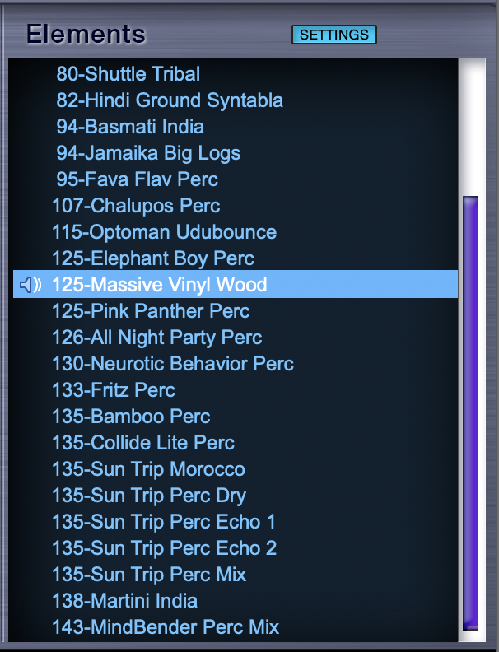499x652 pixels.
Task: Pick 126-All Night Party Perc
Action: pyautogui.click(x=156, y=338)
